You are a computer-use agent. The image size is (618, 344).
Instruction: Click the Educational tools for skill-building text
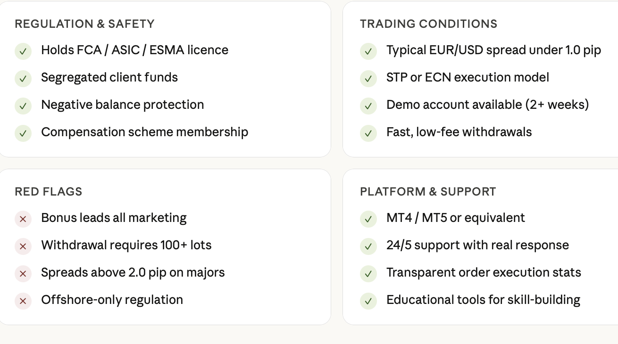click(483, 300)
